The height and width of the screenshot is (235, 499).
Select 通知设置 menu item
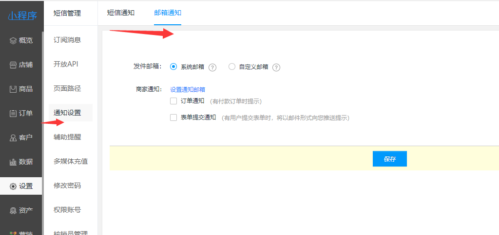(70, 113)
